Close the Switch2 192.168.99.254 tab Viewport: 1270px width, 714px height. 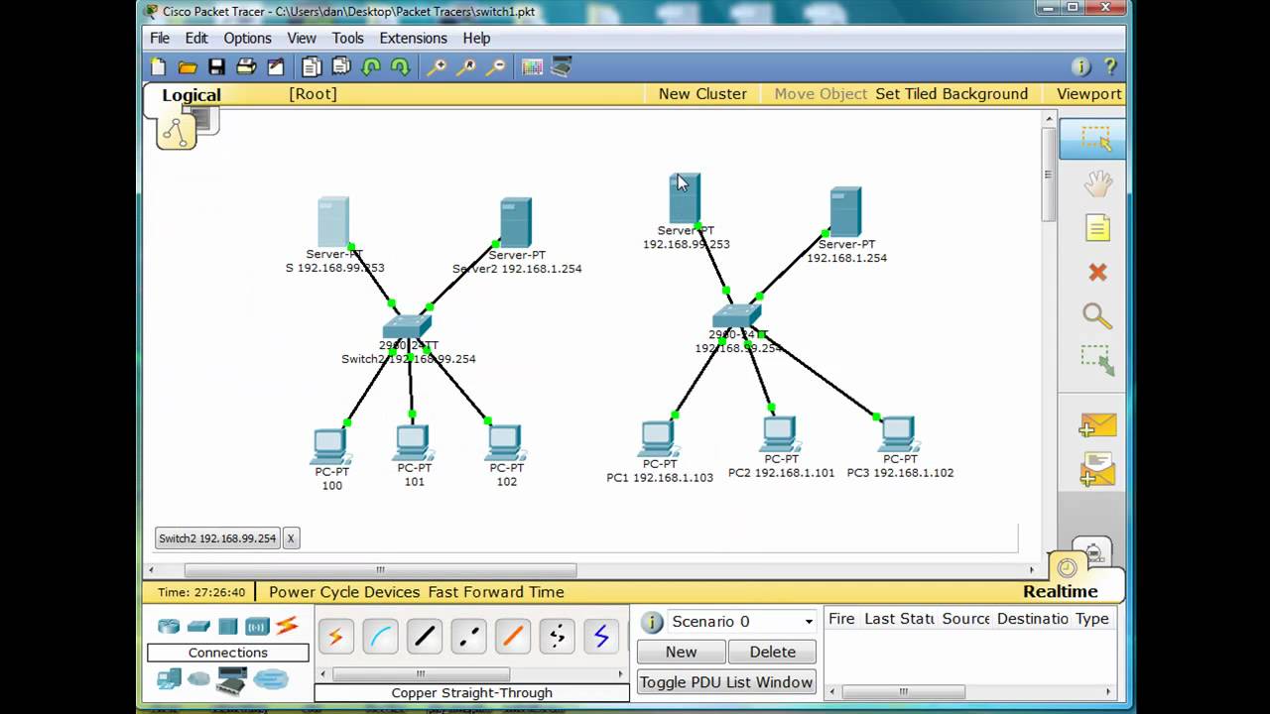(x=291, y=538)
